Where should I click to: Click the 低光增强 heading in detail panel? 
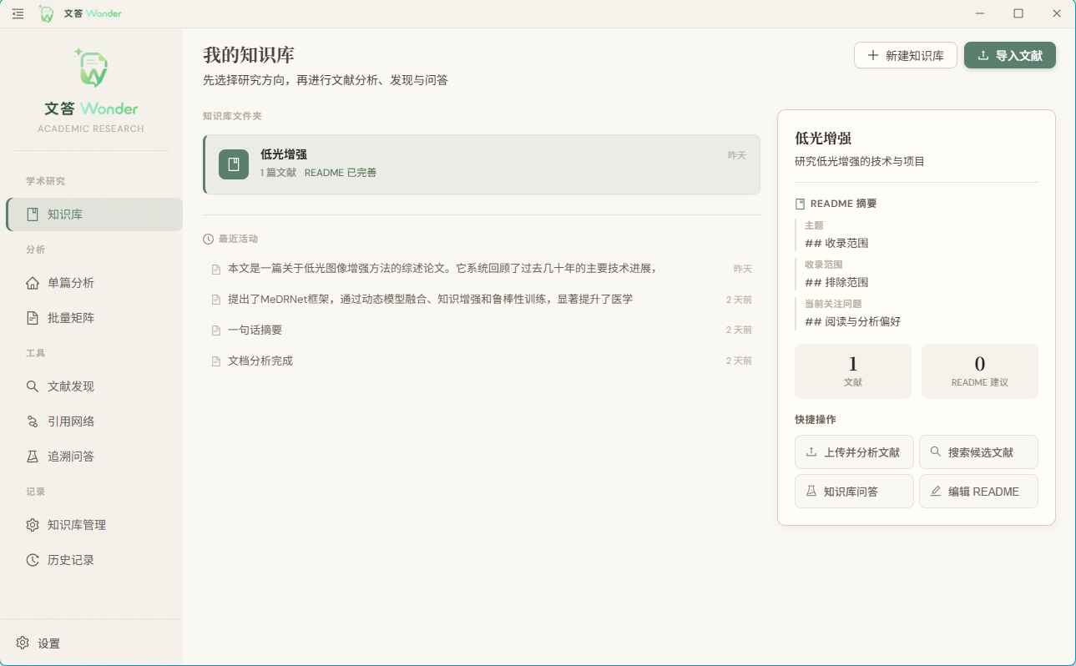(x=823, y=139)
